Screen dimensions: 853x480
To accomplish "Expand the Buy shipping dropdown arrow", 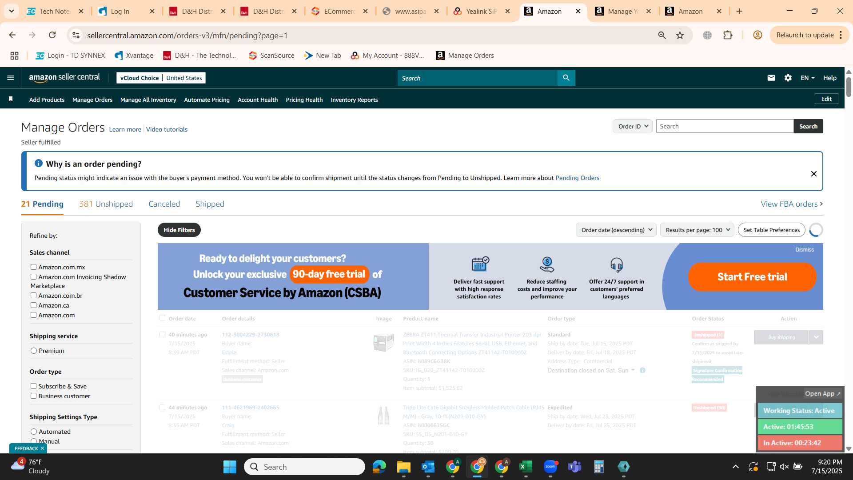I will click(816, 337).
